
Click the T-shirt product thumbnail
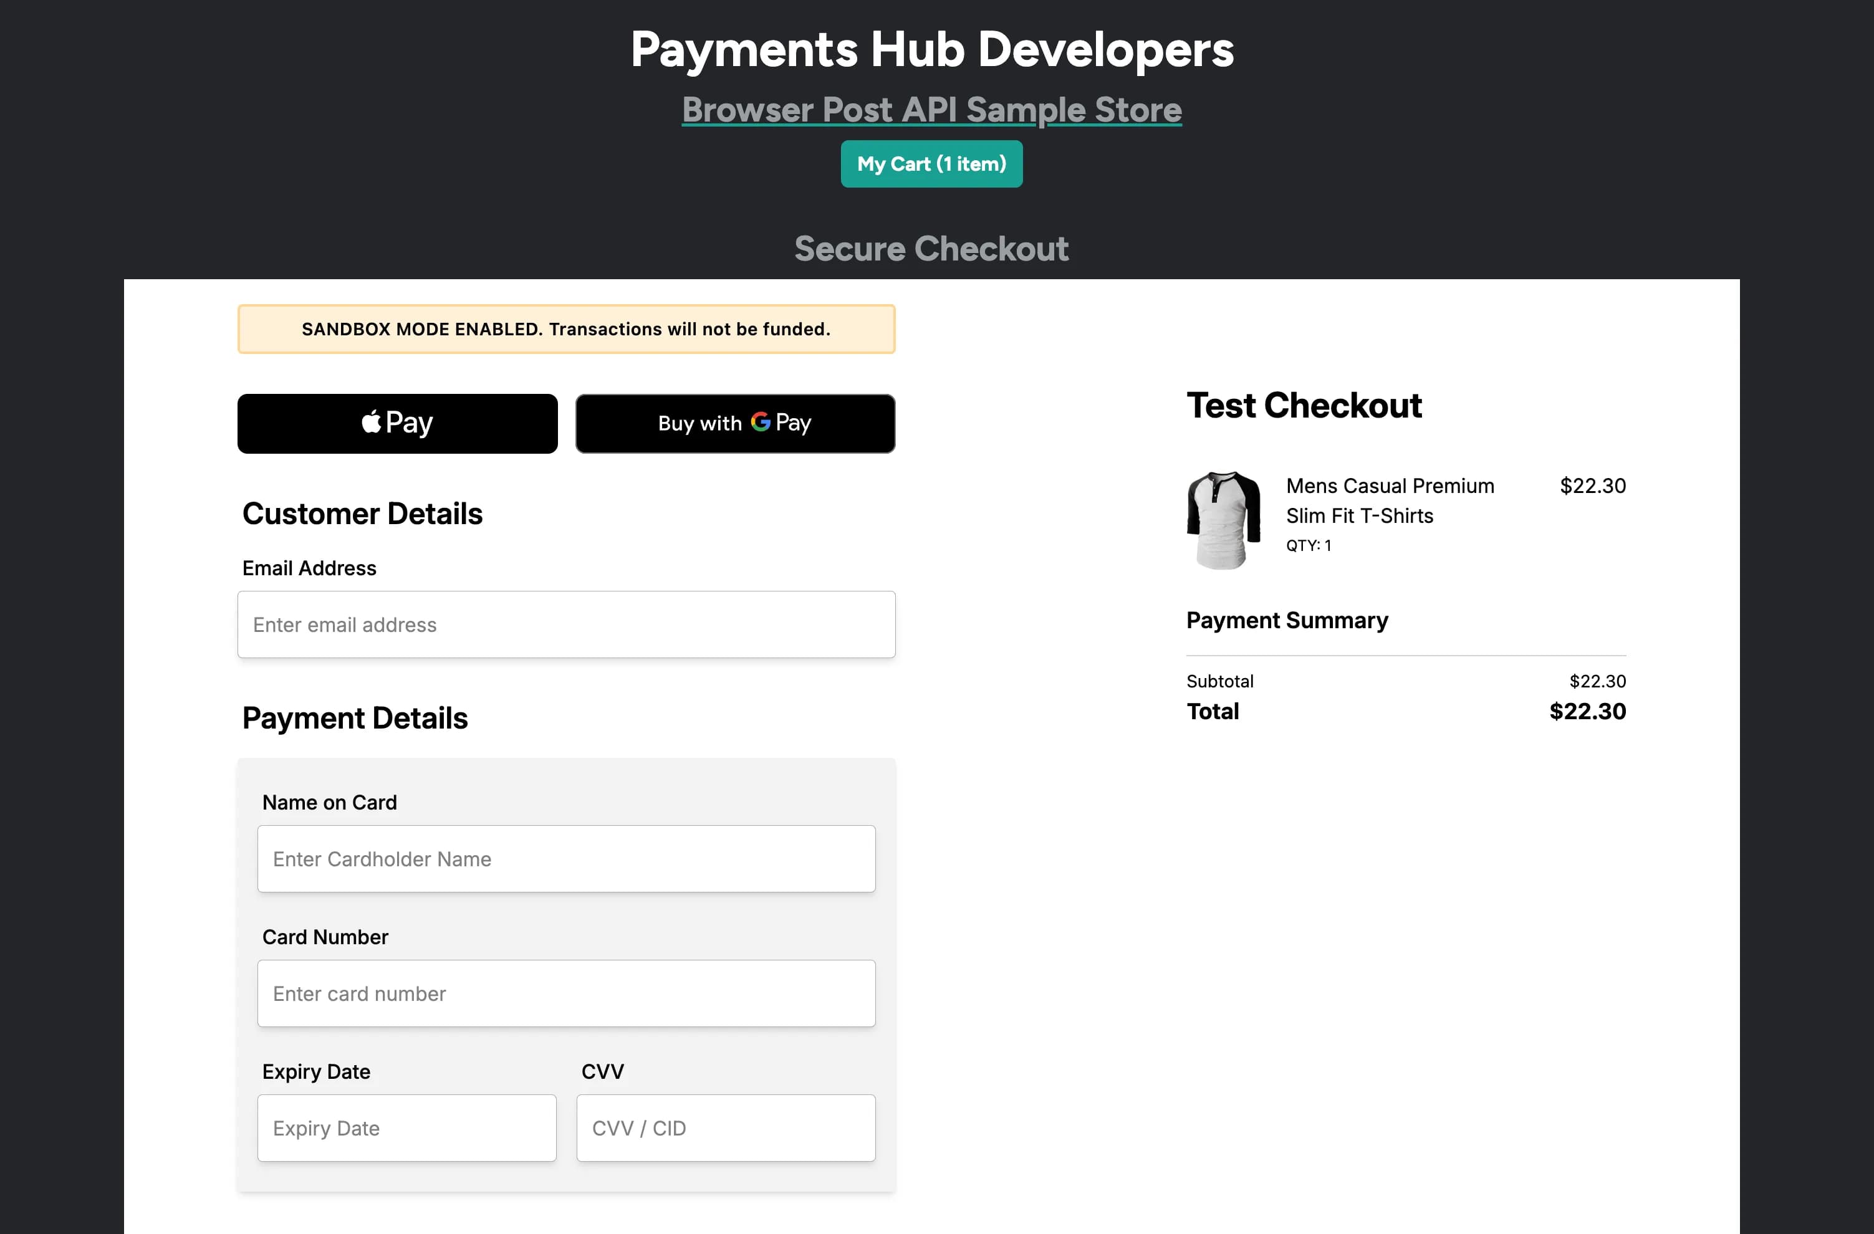point(1224,520)
